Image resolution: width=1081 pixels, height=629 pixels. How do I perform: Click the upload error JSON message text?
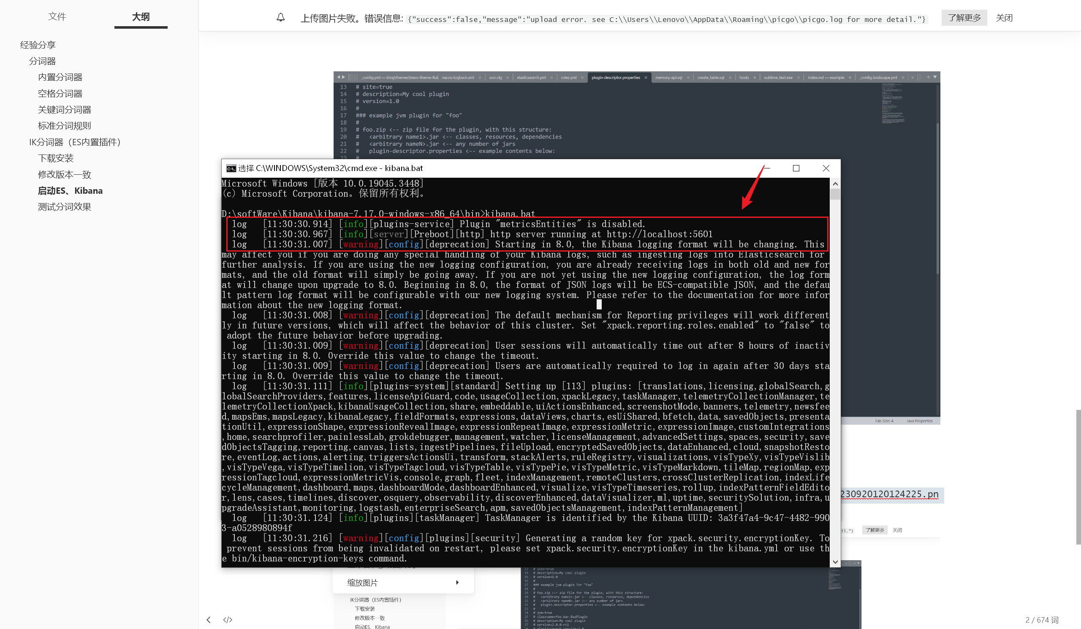coord(666,19)
